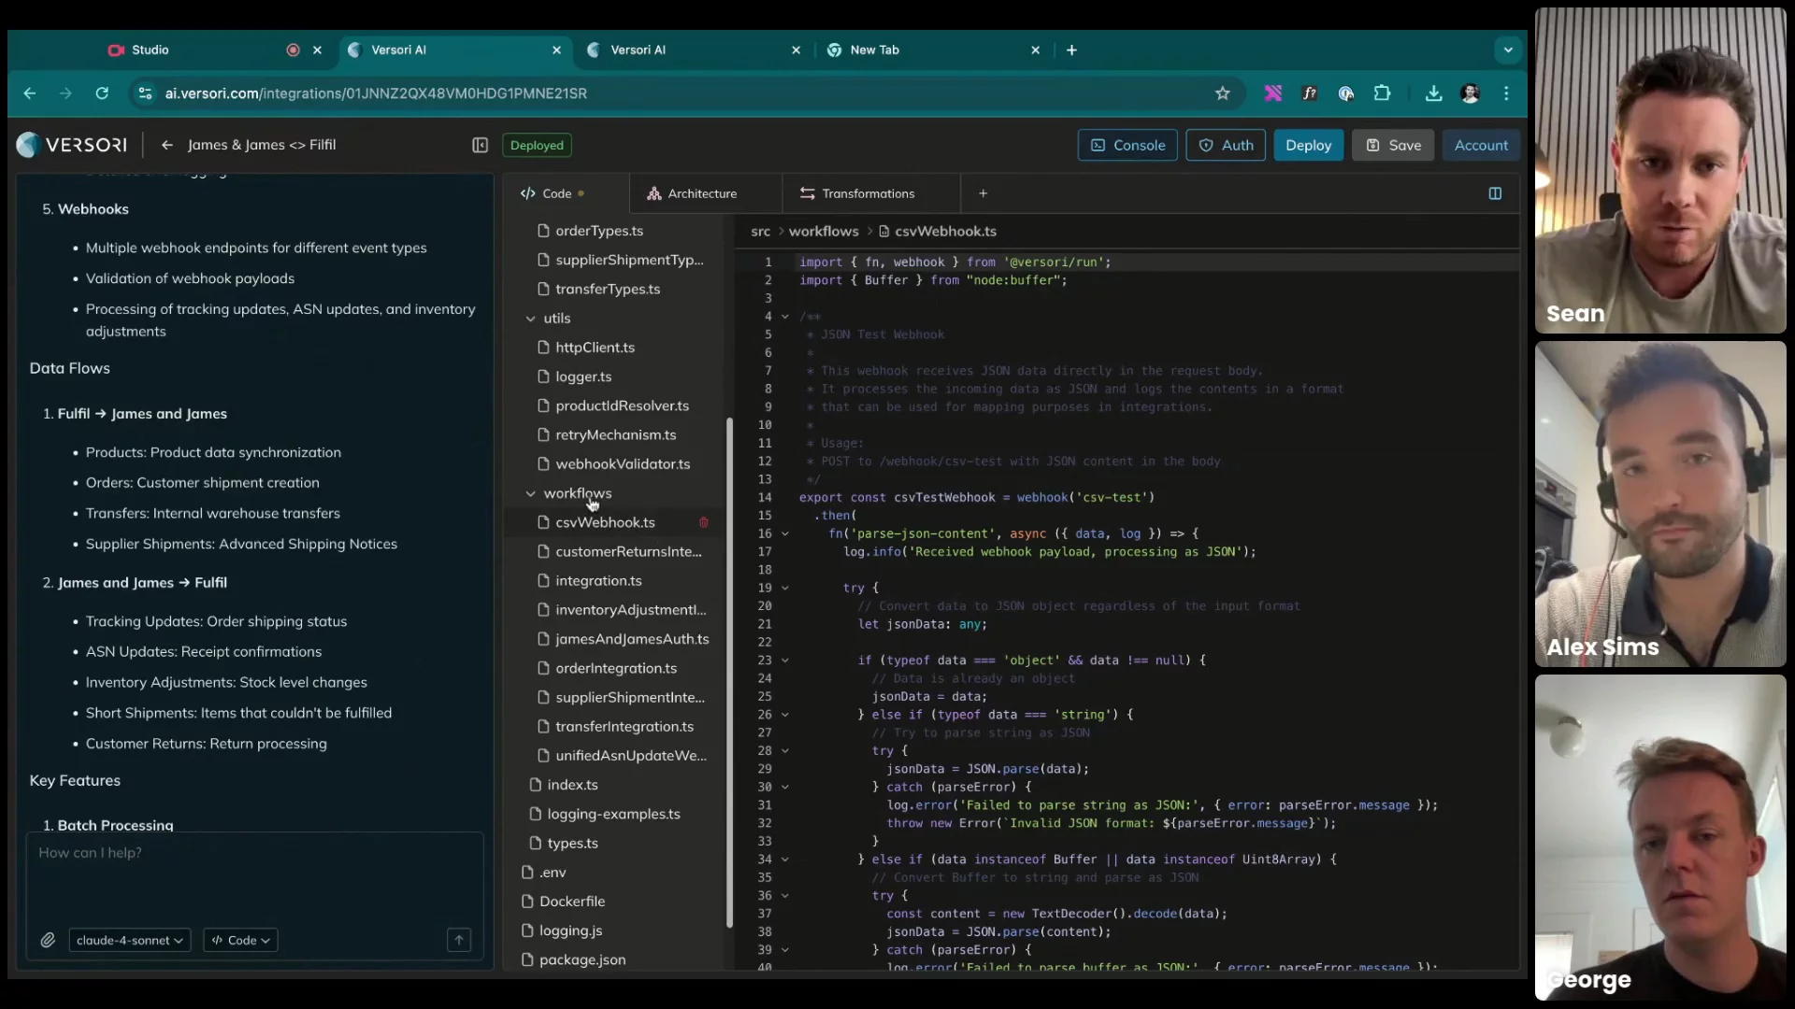1795x1009 pixels.
Task: Open Auth settings
Action: (x=1226, y=145)
